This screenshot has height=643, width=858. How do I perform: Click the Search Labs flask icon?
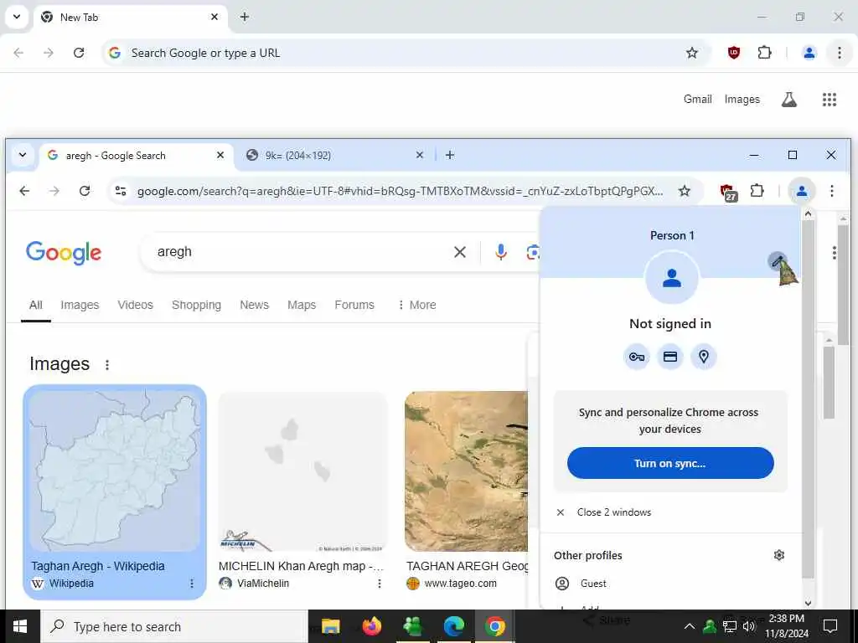pos(788,99)
